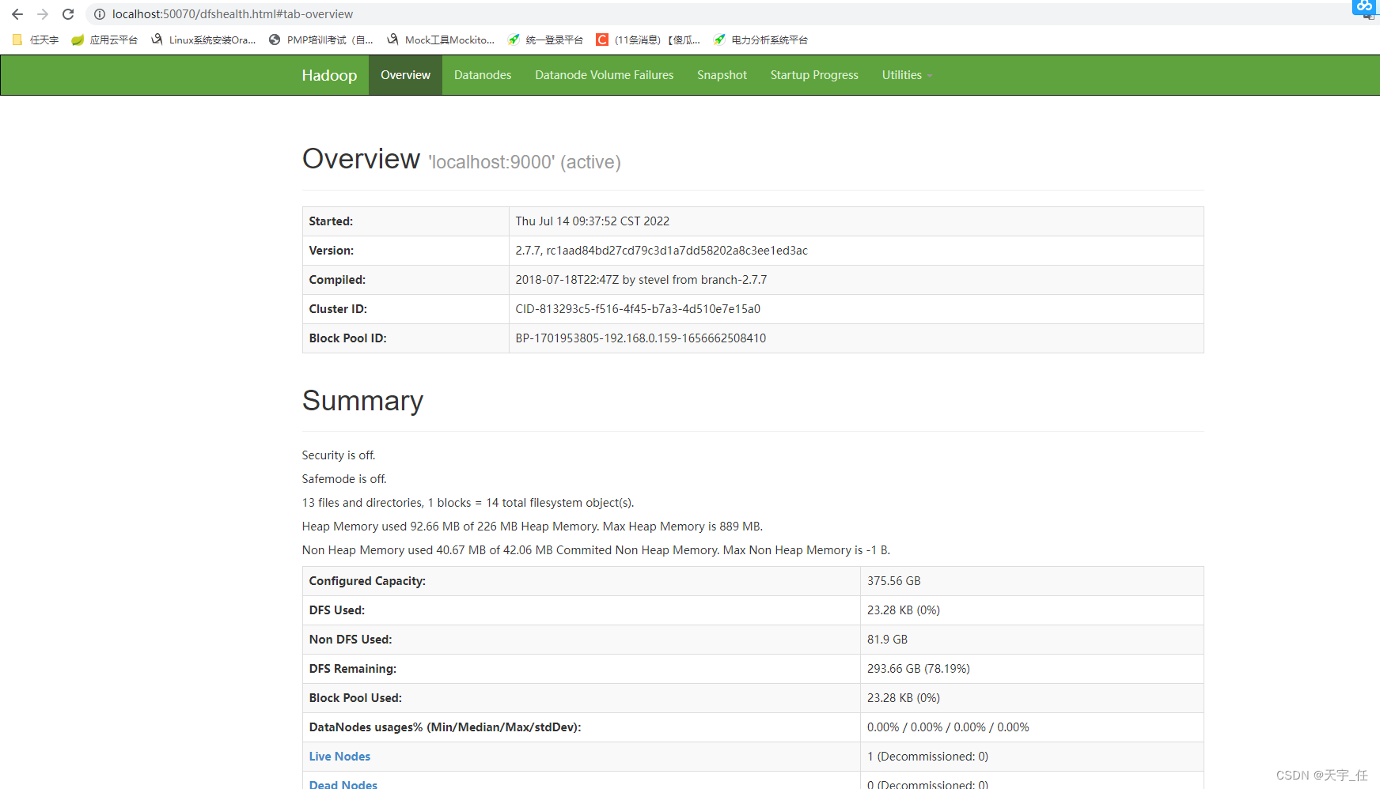Open the Linux系统安装Ora bookmark
The height and width of the screenshot is (789, 1380).
(203, 40)
